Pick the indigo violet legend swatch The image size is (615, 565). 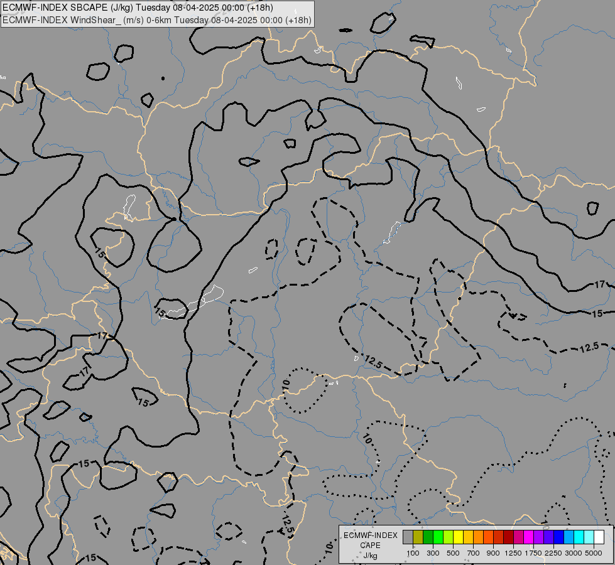click(548, 537)
